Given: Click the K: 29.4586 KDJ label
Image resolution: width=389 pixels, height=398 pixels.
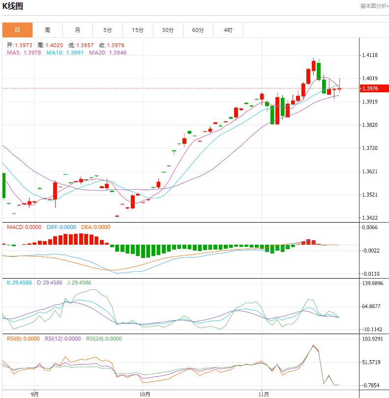Looking at the screenshot, I should (x=19, y=283).
